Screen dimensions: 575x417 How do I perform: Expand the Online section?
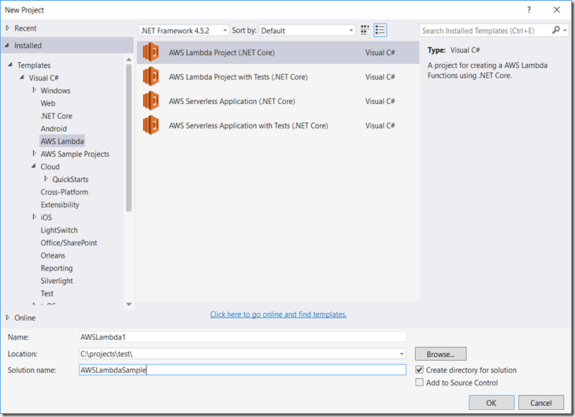8,318
